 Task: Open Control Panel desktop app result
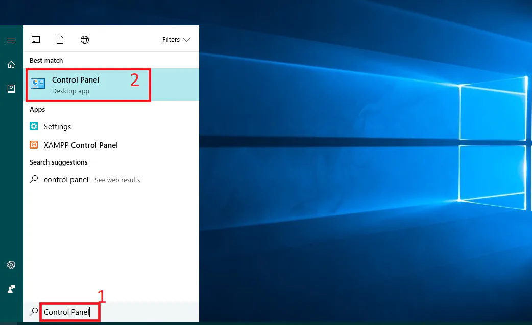(111, 85)
